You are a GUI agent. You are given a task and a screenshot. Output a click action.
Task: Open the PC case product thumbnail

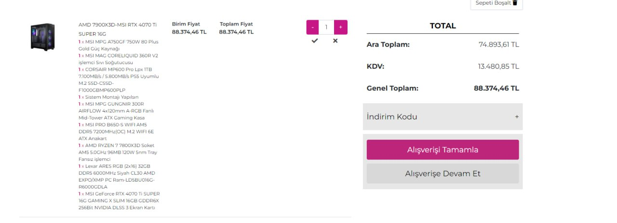coord(42,37)
